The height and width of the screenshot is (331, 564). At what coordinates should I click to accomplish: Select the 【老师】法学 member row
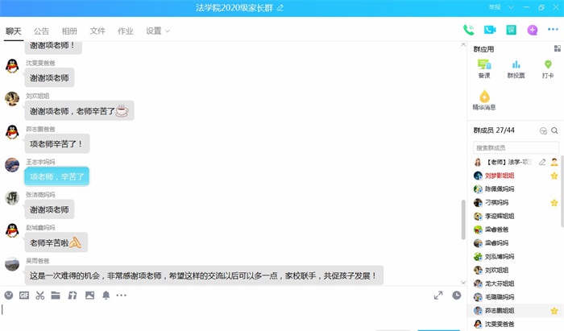coord(515,162)
